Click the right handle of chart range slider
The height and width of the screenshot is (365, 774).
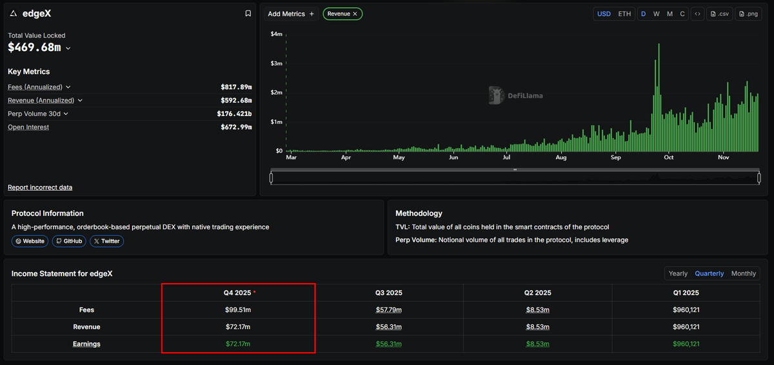759,178
